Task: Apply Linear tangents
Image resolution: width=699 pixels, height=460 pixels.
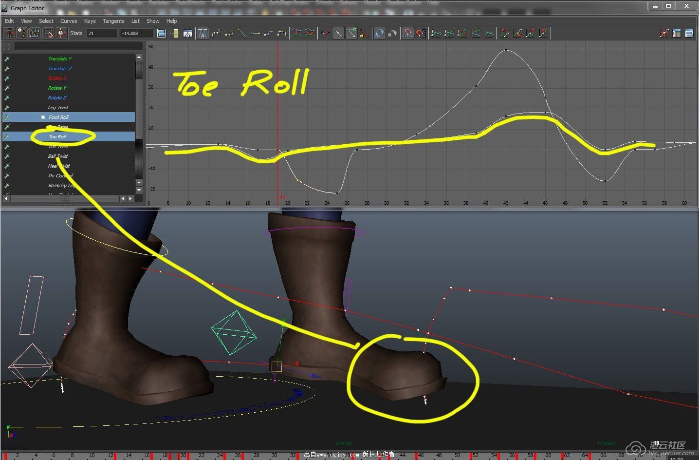Action: click(242, 33)
